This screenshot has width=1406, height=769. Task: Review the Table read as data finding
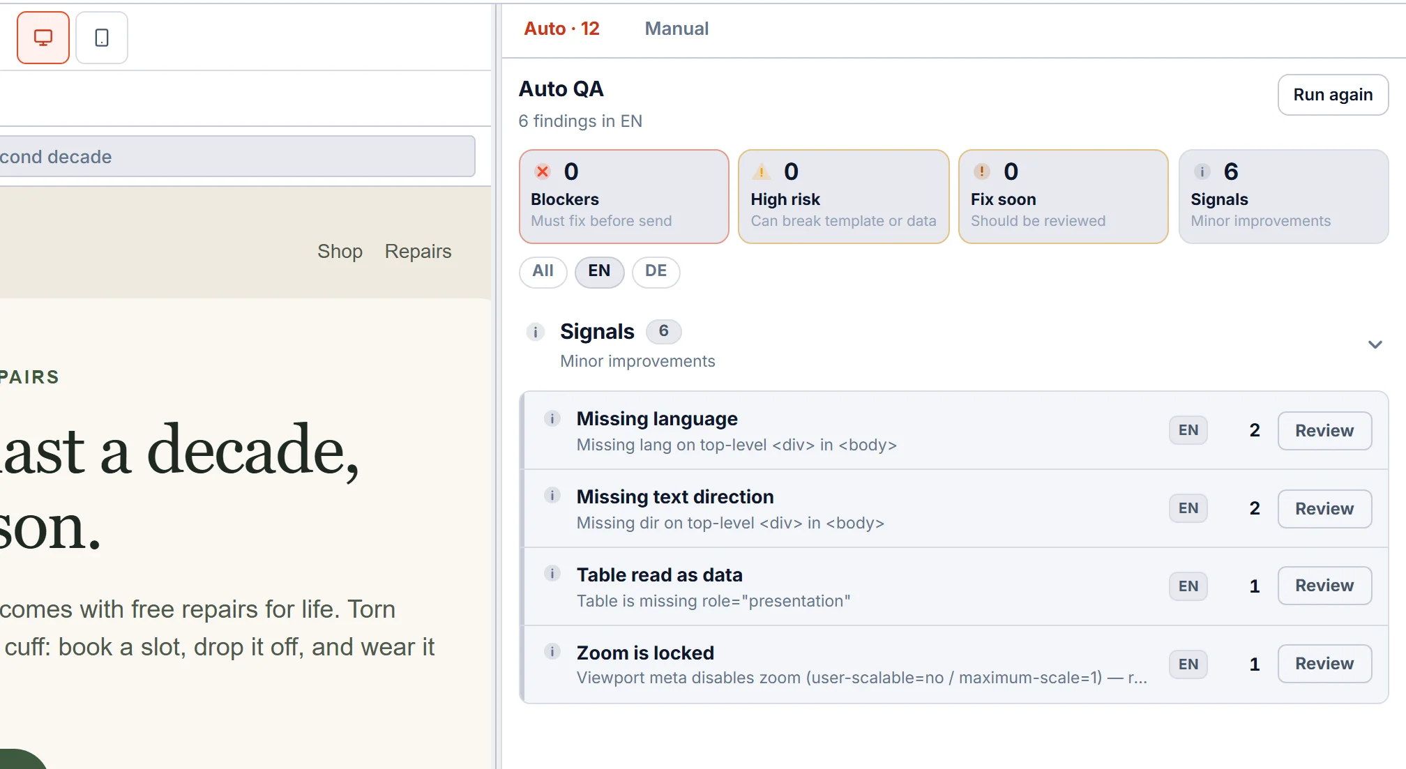click(x=1324, y=586)
